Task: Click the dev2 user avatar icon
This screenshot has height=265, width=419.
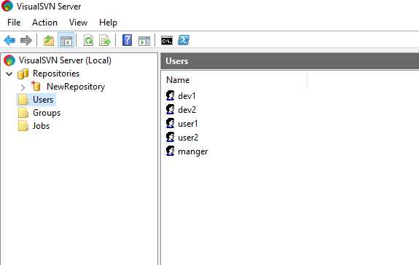Action: tap(171, 109)
